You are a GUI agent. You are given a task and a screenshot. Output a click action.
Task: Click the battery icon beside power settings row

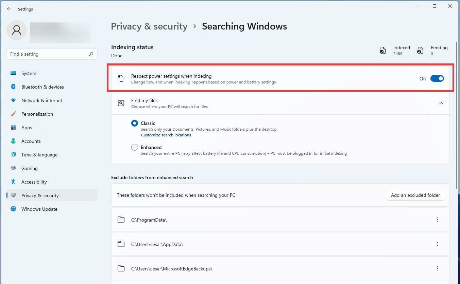point(121,78)
